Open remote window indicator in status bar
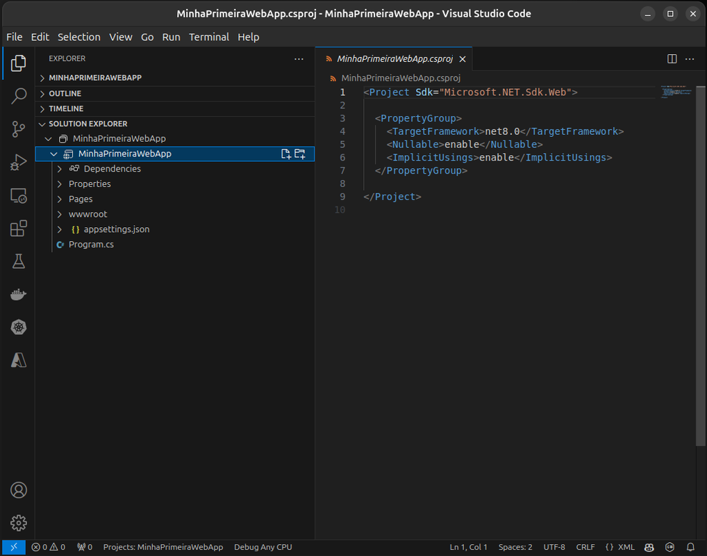The height and width of the screenshot is (556, 707). [x=14, y=547]
